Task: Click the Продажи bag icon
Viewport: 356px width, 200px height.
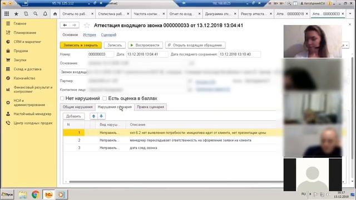Action: pyautogui.click(x=8, y=51)
